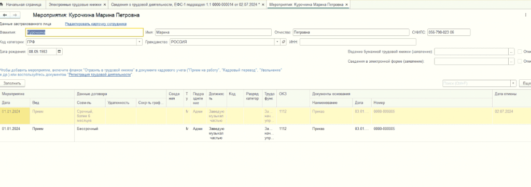Click ellipsis button for Сведения в электронной форме
The width and height of the screenshot is (531, 187).
click(x=511, y=62)
